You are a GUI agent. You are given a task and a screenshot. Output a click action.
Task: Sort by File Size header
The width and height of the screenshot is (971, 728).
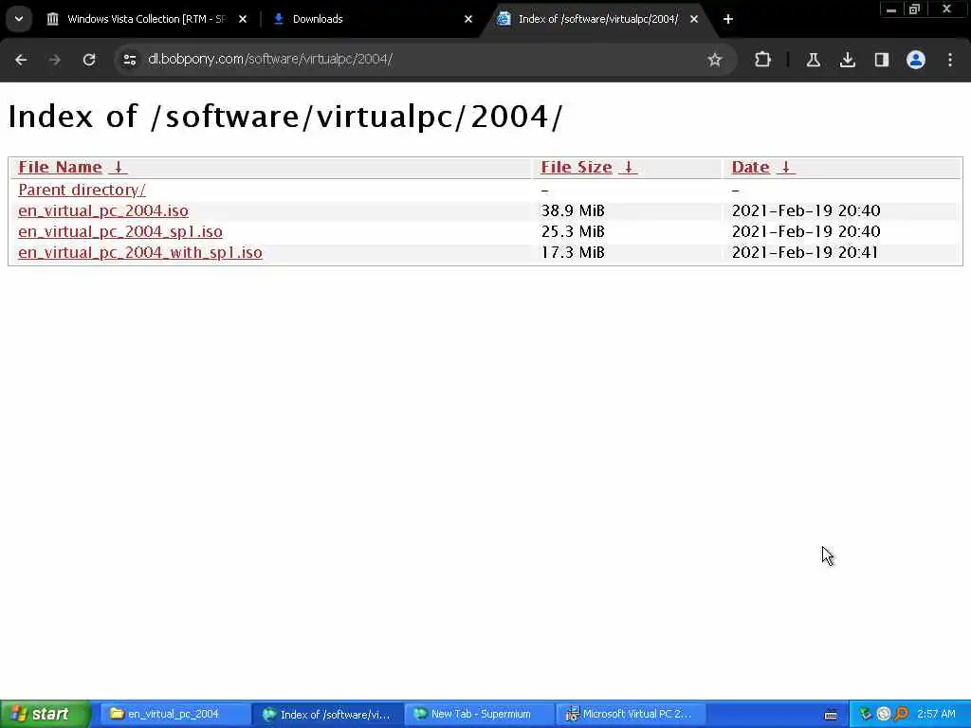[577, 167]
